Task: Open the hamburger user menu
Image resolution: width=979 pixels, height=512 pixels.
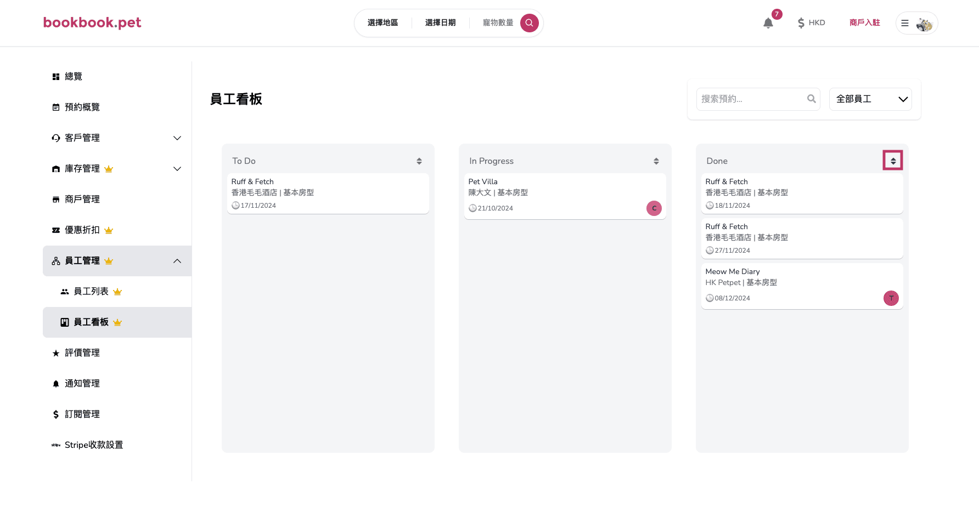Action: (x=905, y=23)
